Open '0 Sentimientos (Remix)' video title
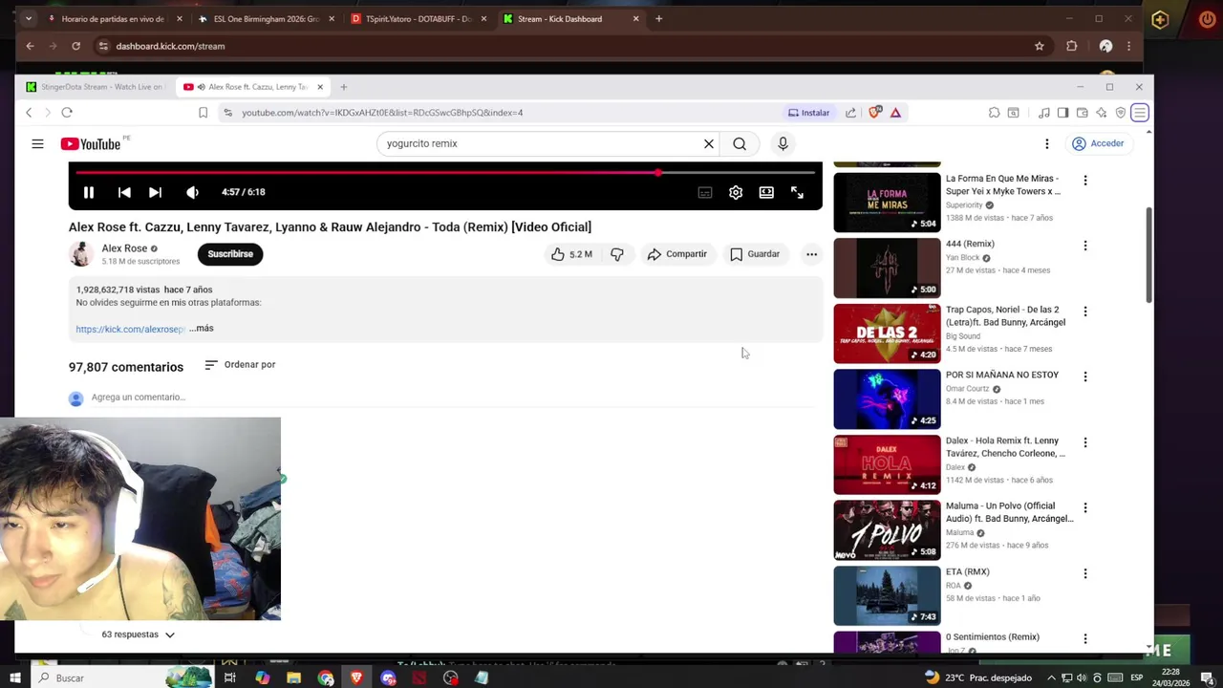Viewport: 1223px width, 688px height. 992,637
